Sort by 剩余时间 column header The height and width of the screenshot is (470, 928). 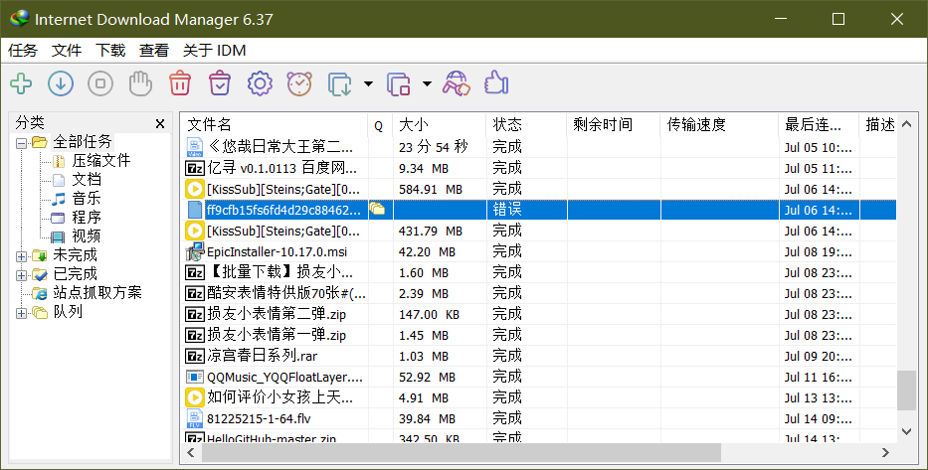point(614,125)
